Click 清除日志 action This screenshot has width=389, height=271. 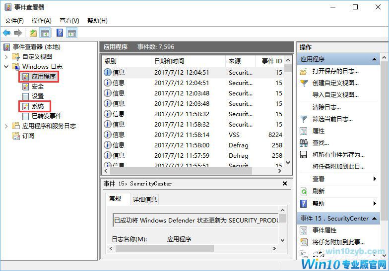pos(326,107)
